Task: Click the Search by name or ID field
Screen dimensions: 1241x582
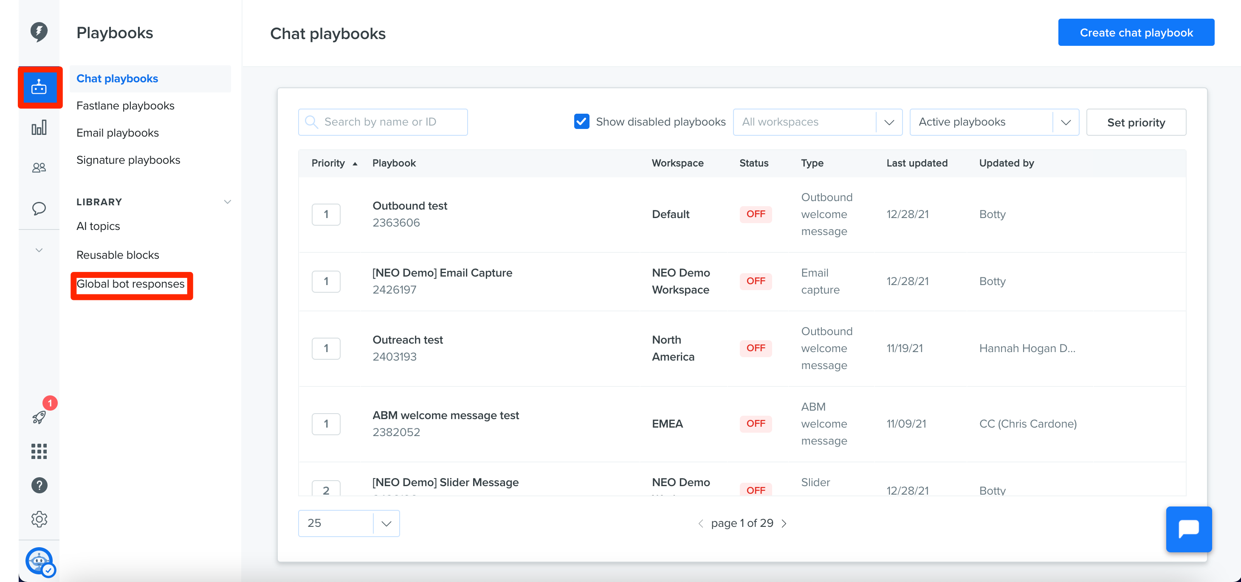Action: tap(383, 122)
